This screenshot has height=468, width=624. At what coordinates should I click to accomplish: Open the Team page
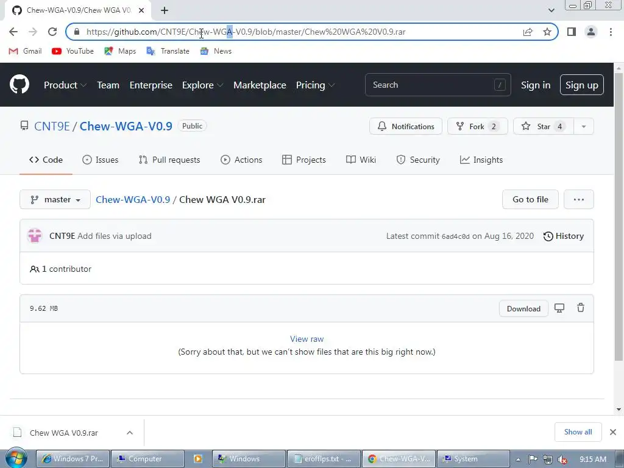(108, 85)
